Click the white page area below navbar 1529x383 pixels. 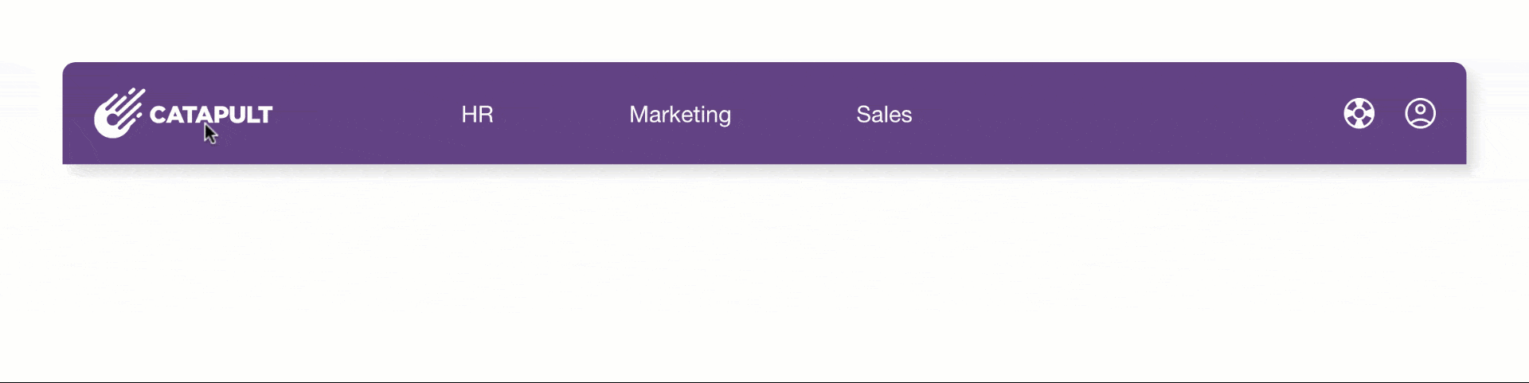tap(764, 279)
